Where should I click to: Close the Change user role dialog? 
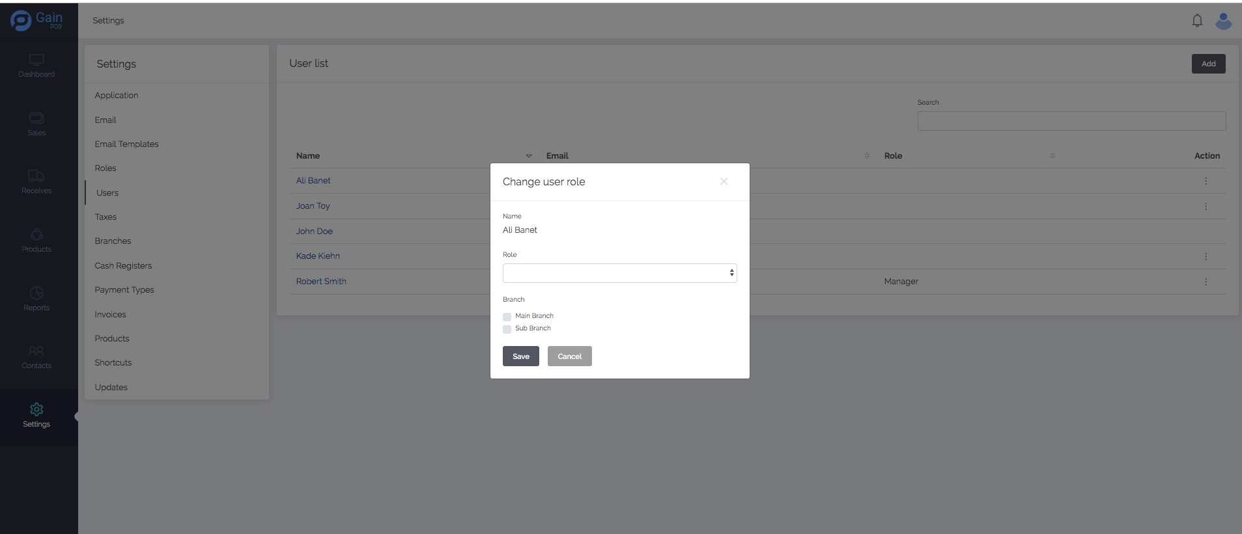pyautogui.click(x=724, y=181)
